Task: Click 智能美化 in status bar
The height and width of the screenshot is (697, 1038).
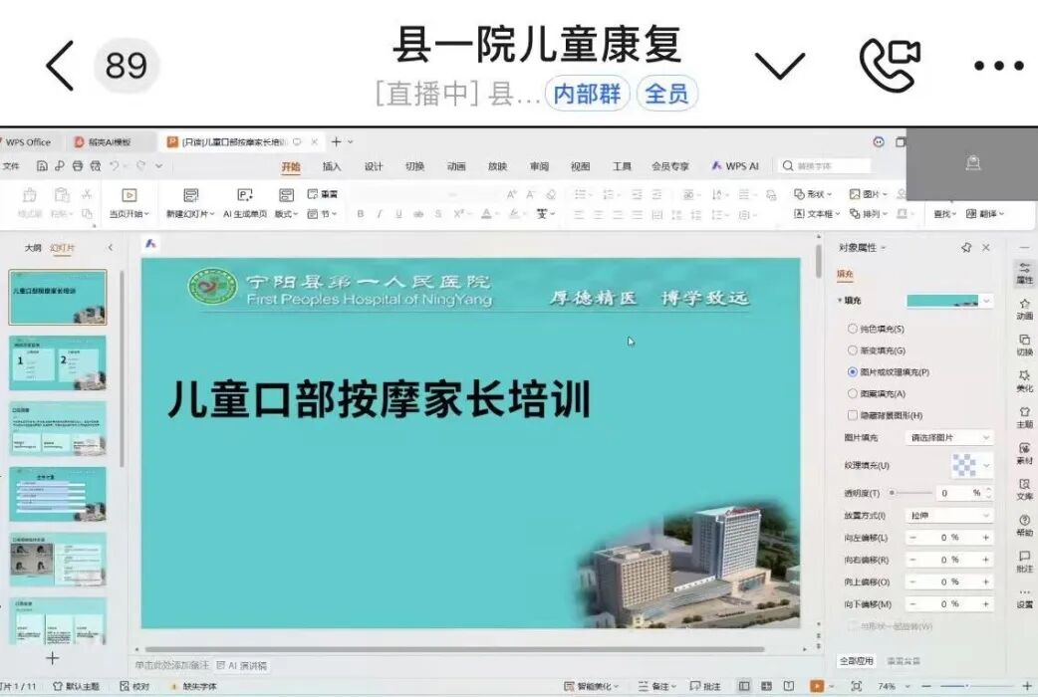Action: point(590,686)
